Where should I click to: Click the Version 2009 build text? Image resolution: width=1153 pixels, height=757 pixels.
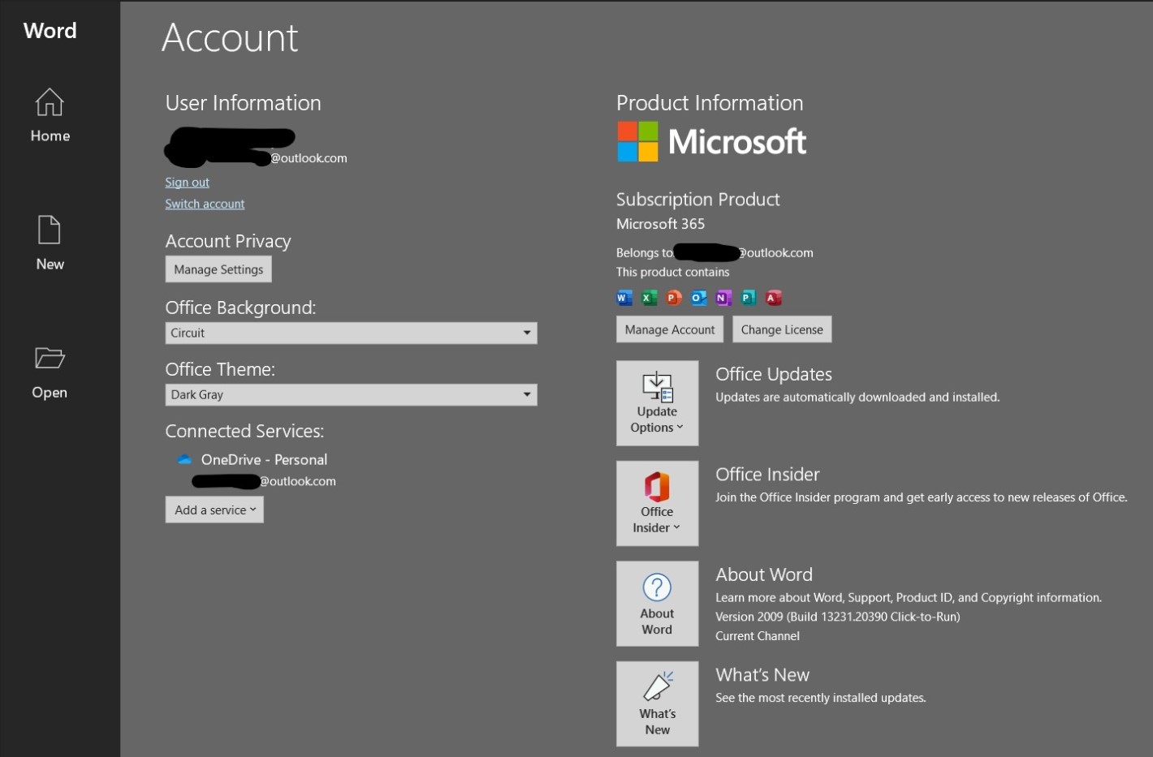pyautogui.click(x=837, y=617)
